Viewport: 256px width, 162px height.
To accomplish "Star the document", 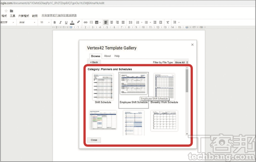I will tap(6, 11).
